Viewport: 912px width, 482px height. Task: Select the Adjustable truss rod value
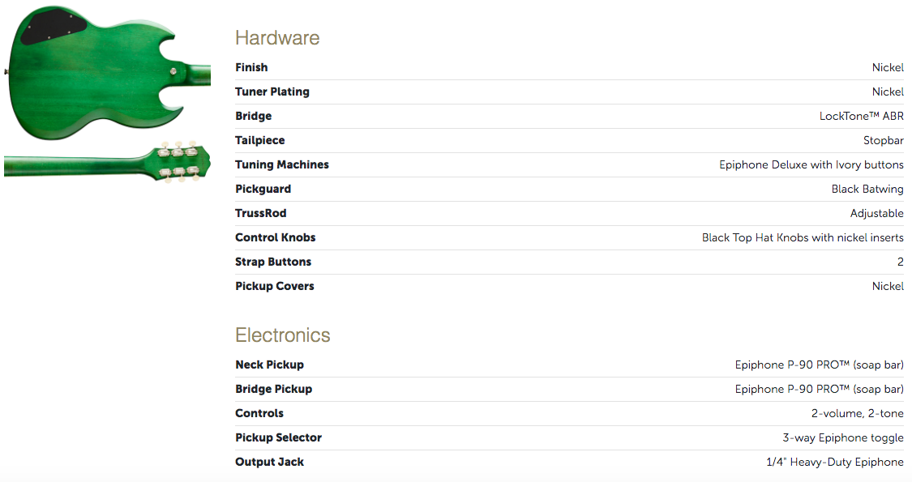point(876,213)
